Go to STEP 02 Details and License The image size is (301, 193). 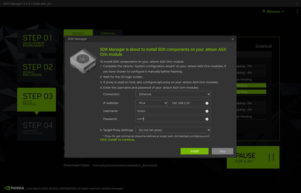37,70
